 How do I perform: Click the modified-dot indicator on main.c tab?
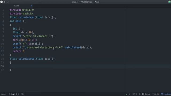tap(31, 6)
